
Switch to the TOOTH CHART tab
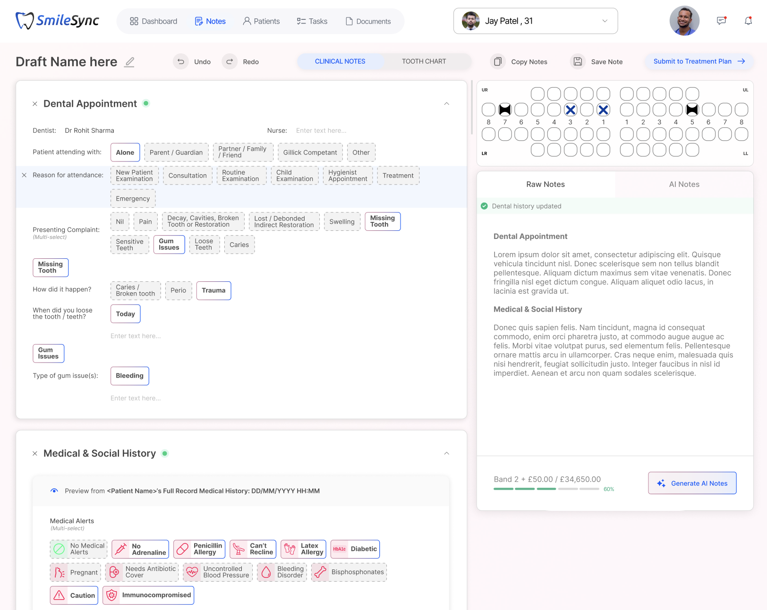click(424, 61)
